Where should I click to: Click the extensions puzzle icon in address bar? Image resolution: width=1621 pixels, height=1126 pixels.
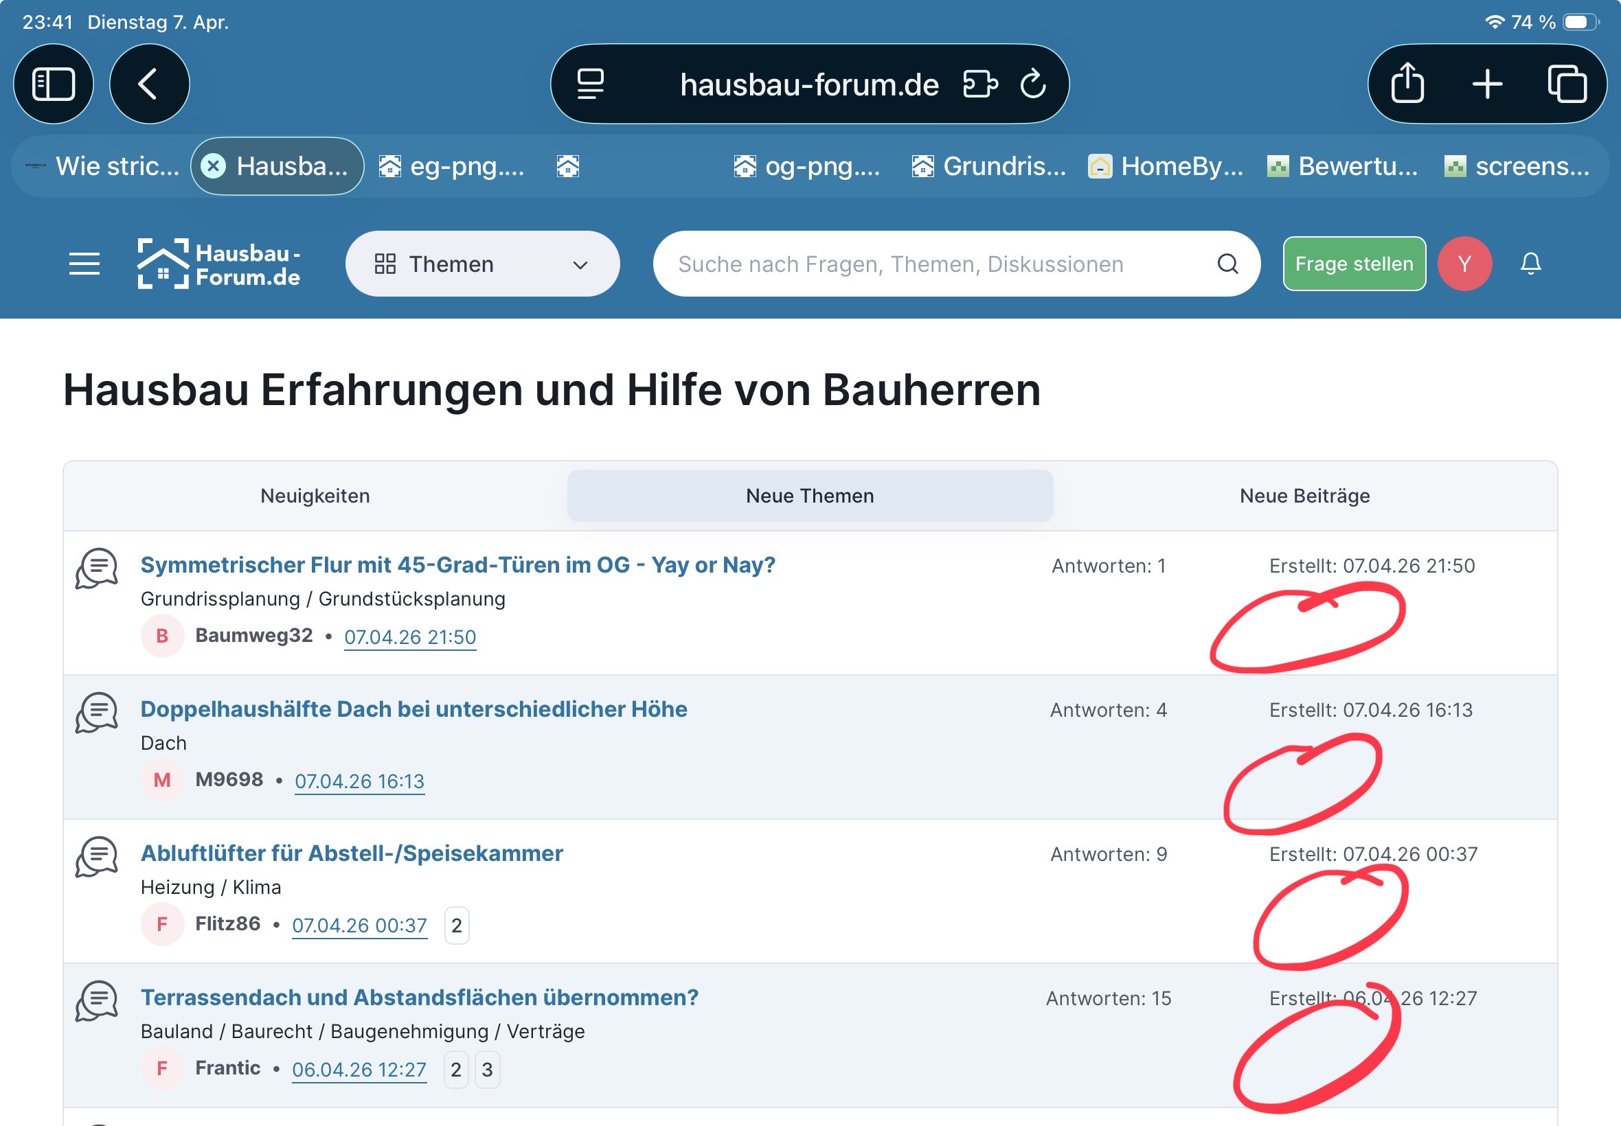click(x=980, y=84)
